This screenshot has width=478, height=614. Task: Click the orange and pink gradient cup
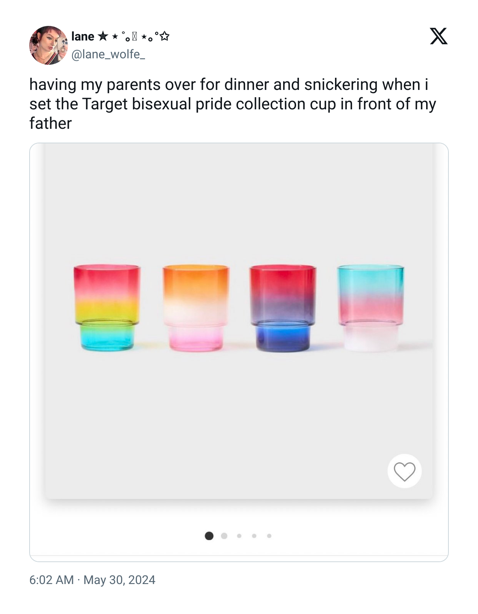point(196,308)
